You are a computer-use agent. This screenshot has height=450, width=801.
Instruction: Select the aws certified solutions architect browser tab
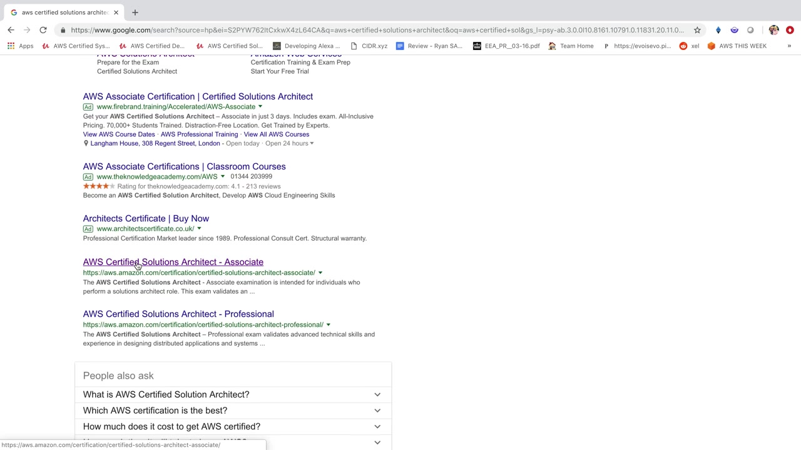65,12
